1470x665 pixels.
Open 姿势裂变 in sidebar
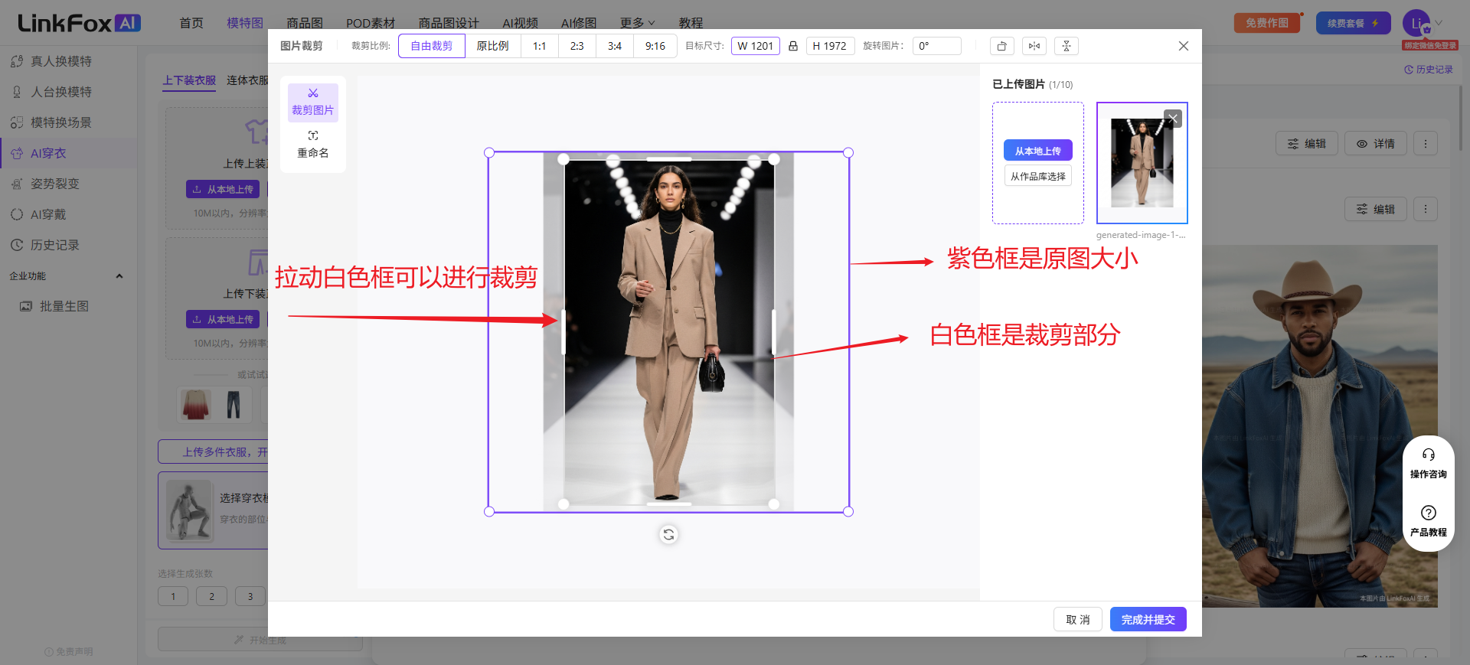[55, 184]
